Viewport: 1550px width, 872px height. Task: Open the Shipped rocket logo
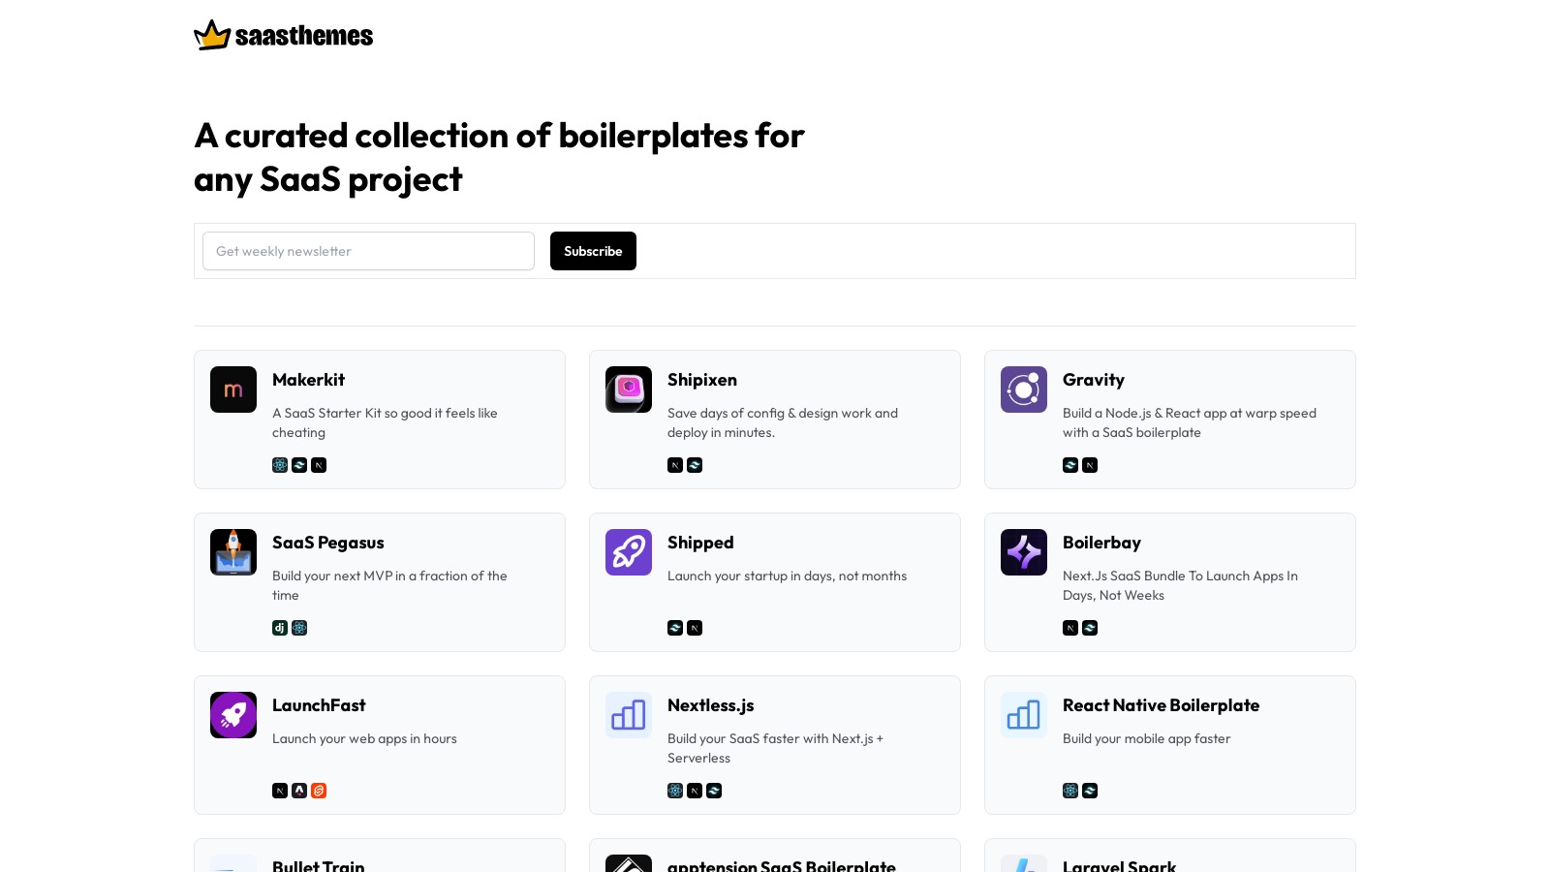point(629,552)
